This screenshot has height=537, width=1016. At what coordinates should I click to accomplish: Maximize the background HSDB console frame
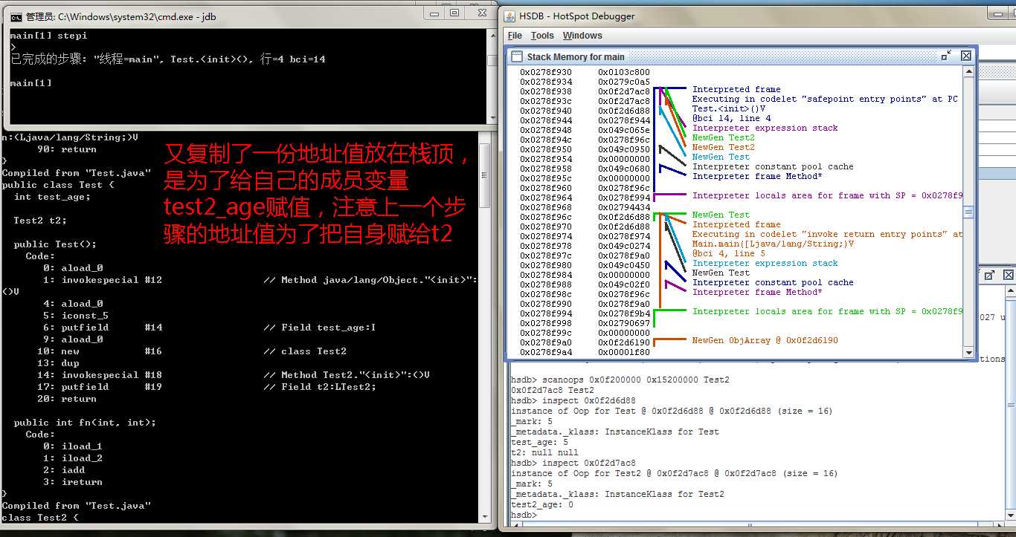[990, 276]
